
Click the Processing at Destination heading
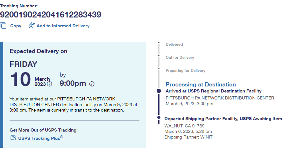tap(201, 85)
